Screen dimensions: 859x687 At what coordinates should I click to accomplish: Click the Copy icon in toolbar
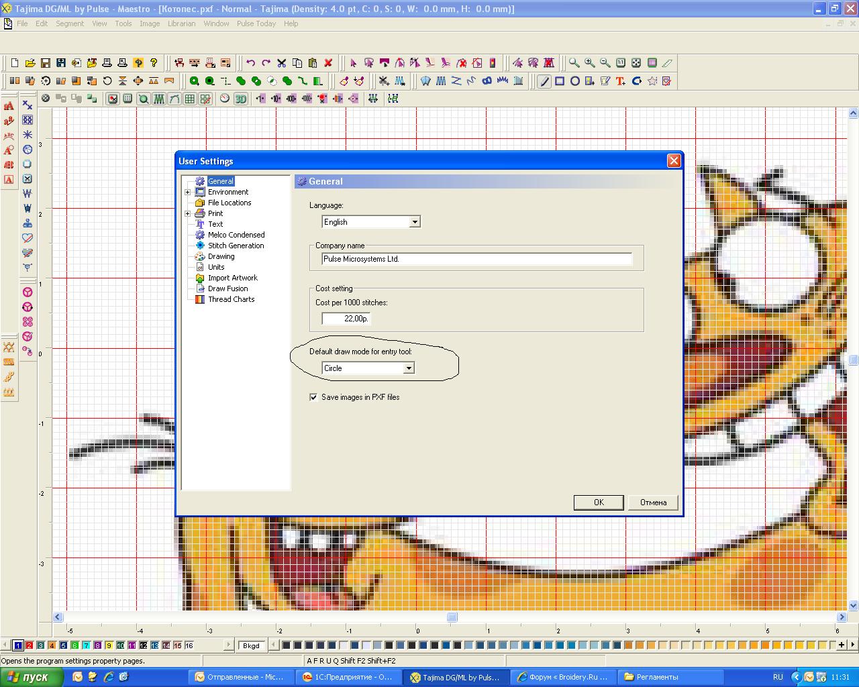pos(297,63)
